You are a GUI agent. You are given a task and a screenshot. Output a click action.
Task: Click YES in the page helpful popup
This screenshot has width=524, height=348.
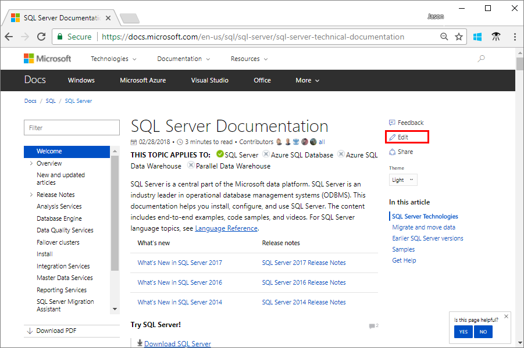click(x=463, y=331)
